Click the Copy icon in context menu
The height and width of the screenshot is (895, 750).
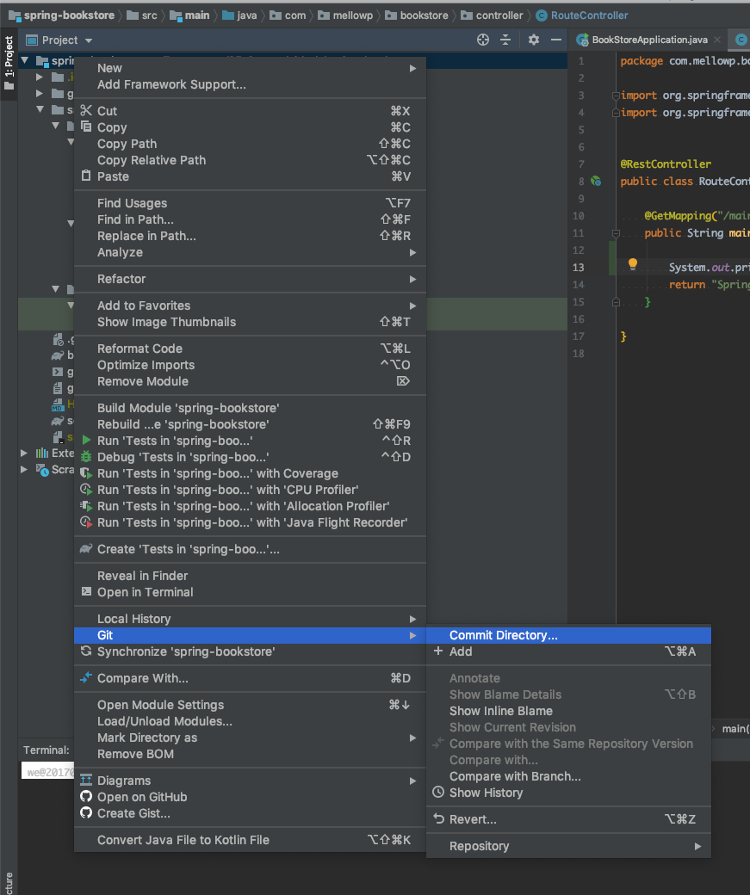pyautogui.click(x=86, y=127)
